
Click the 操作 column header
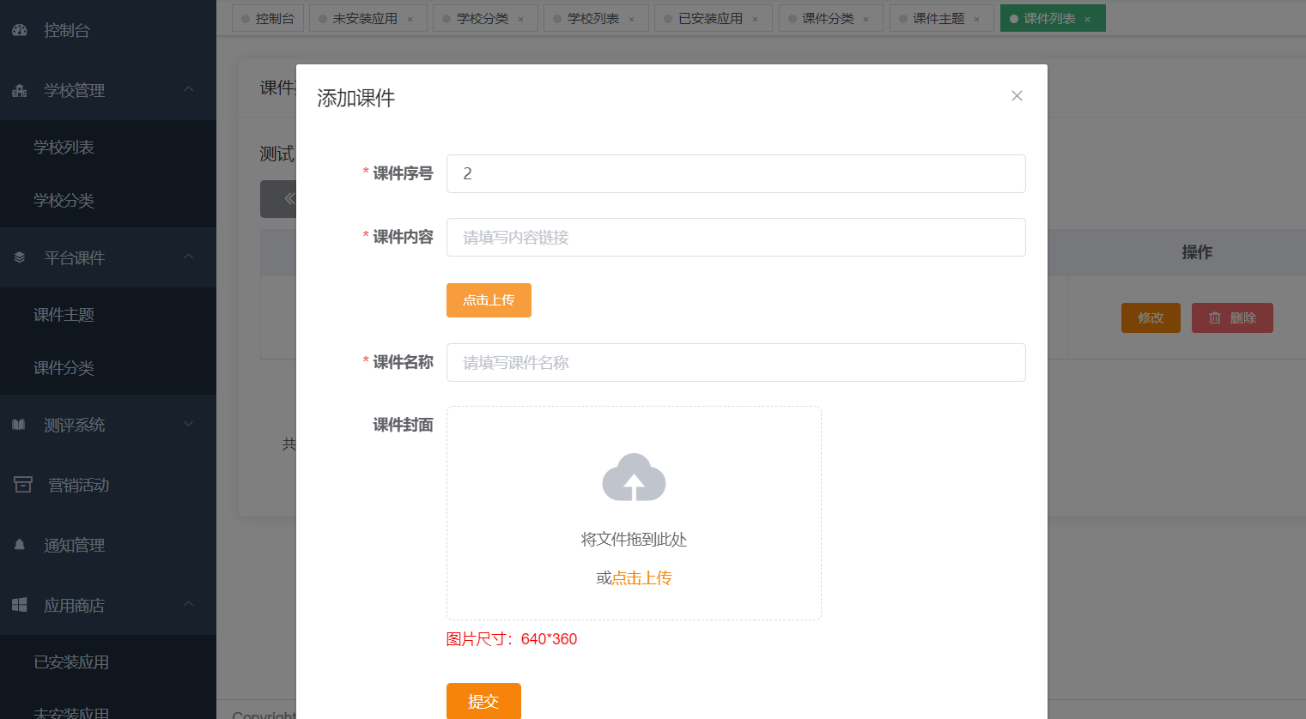coord(1197,252)
